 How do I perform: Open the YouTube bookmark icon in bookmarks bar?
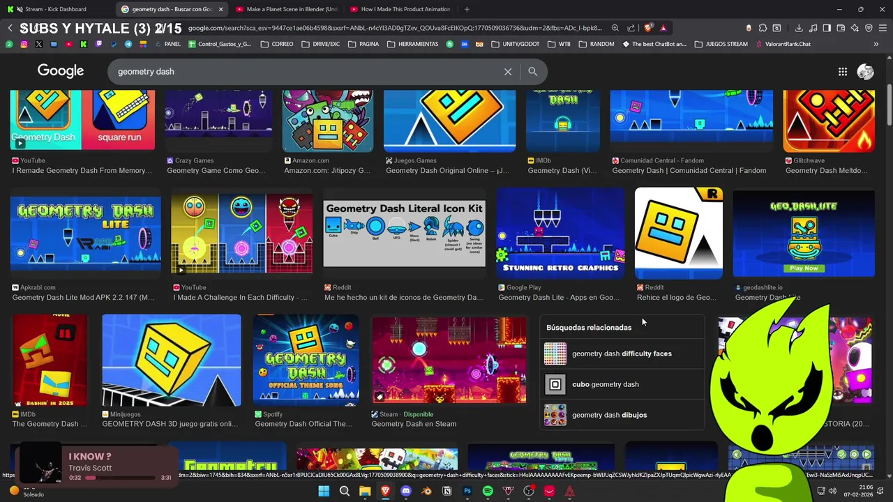coord(68,44)
